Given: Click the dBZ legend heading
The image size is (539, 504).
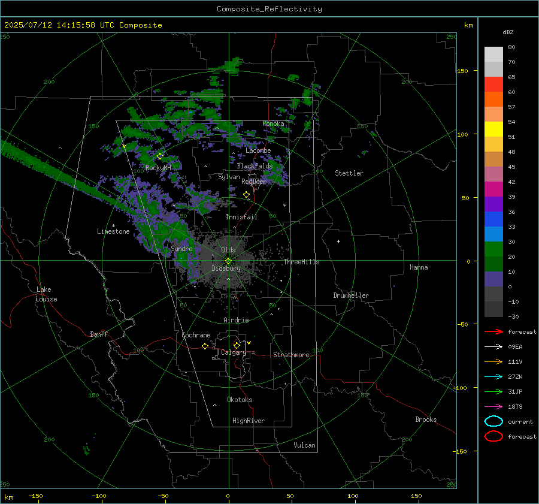Looking at the screenshot, I should click(x=508, y=32).
